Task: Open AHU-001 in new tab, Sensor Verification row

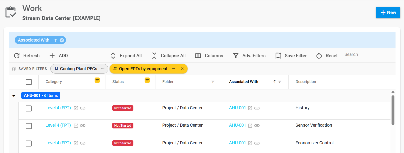Action: pyautogui.click(x=250, y=126)
